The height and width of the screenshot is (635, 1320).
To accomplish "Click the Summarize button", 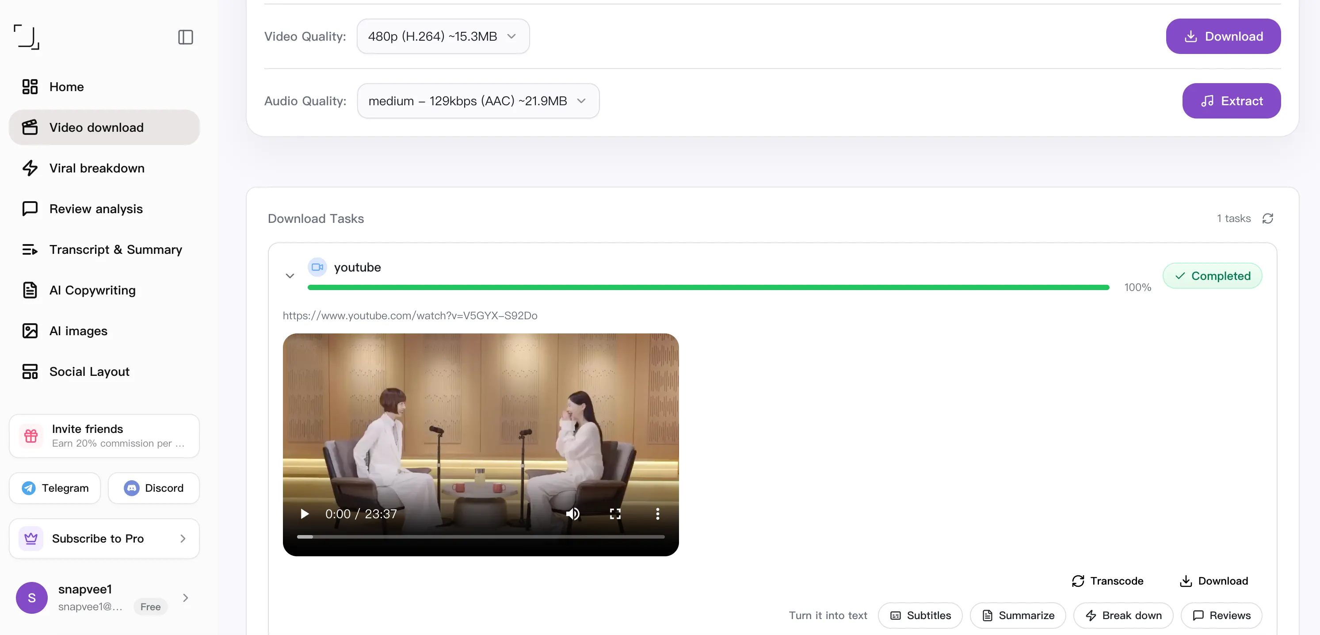I will [x=1018, y=615].
